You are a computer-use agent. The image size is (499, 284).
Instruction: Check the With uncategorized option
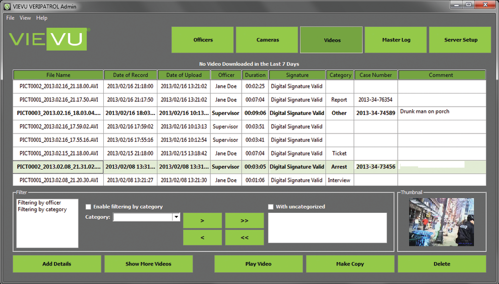pyautogui.click(x=270, y=206)
